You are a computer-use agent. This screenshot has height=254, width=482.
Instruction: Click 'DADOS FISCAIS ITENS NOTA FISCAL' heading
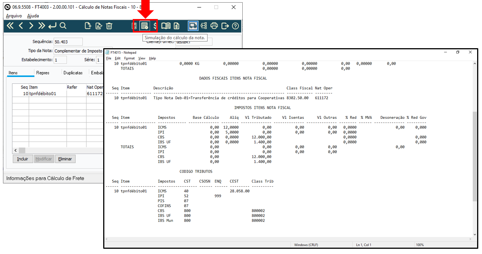(x=233, y=78)
